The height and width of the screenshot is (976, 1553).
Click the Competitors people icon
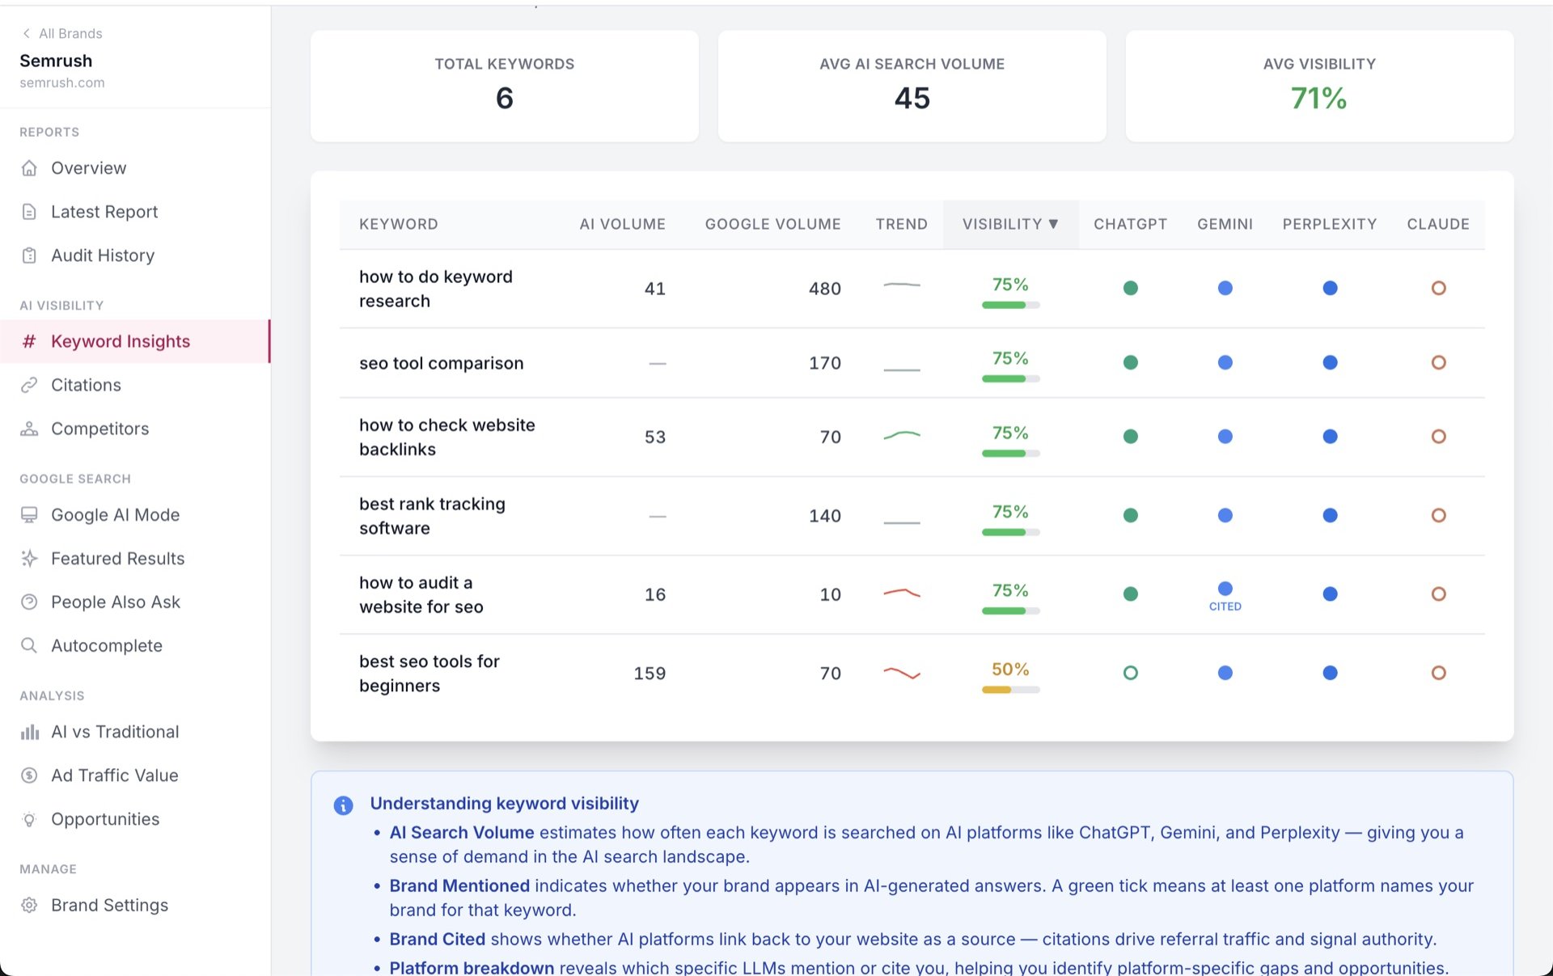point(29,429)
